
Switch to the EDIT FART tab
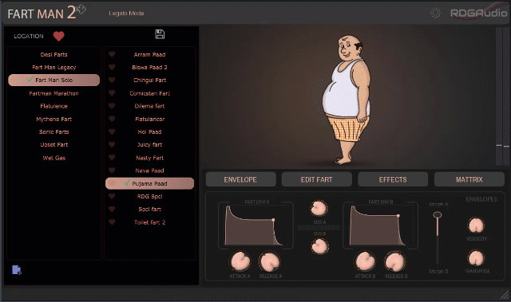(x=316, y=179)
